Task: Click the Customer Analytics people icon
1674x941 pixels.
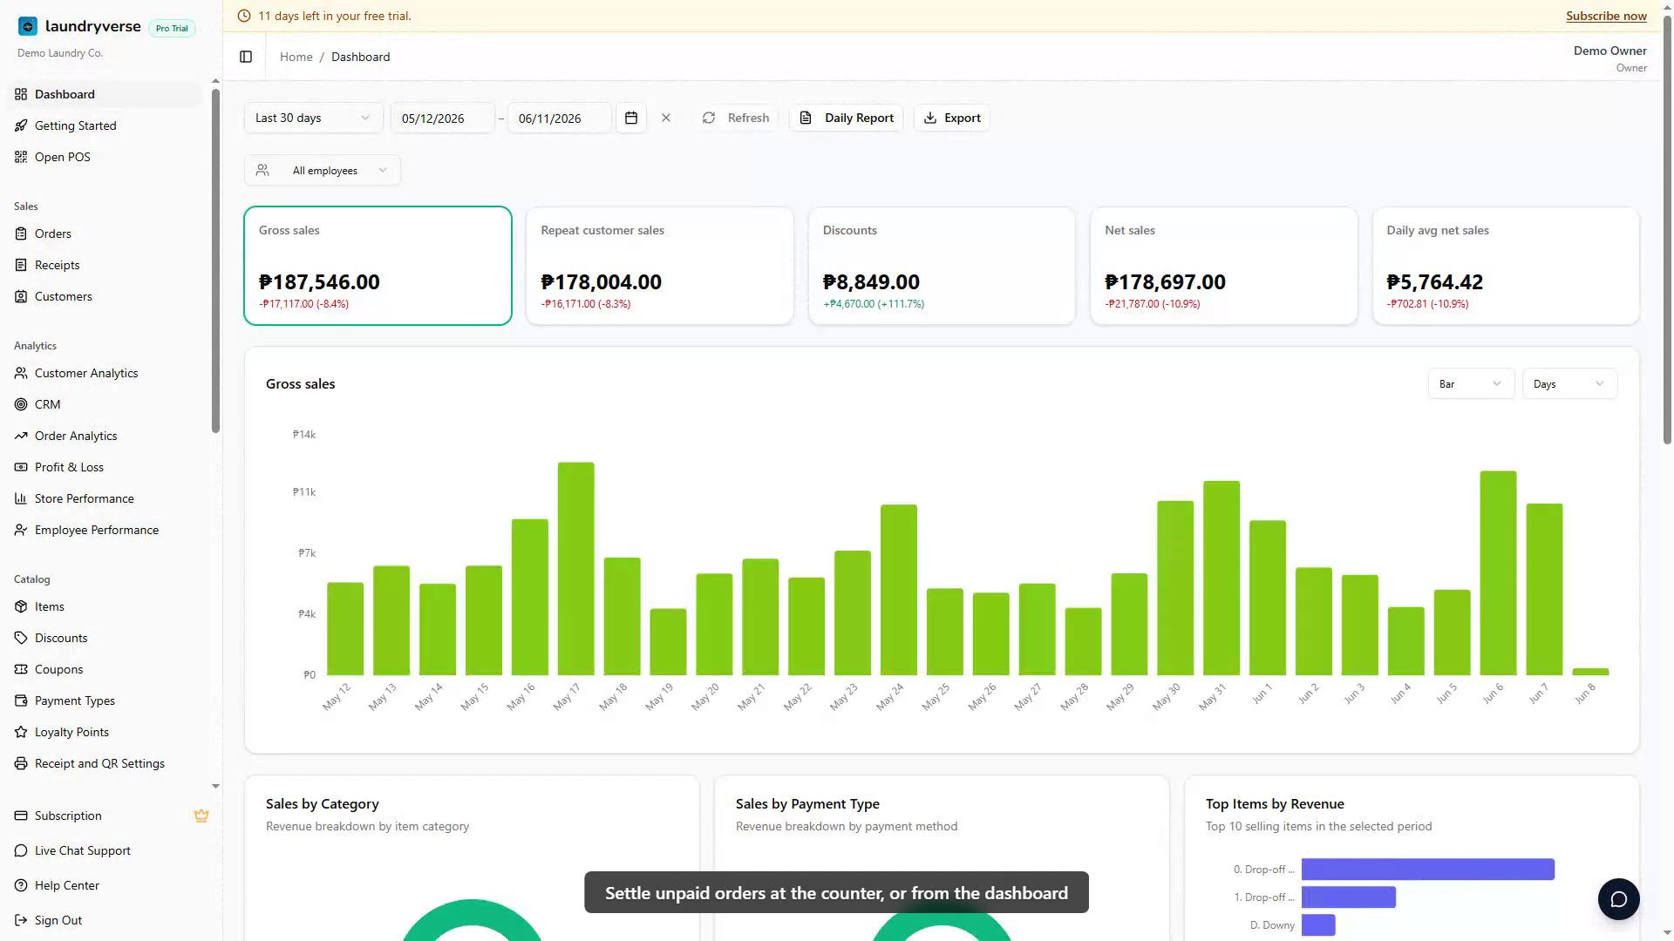Action: tap(21, 373)
